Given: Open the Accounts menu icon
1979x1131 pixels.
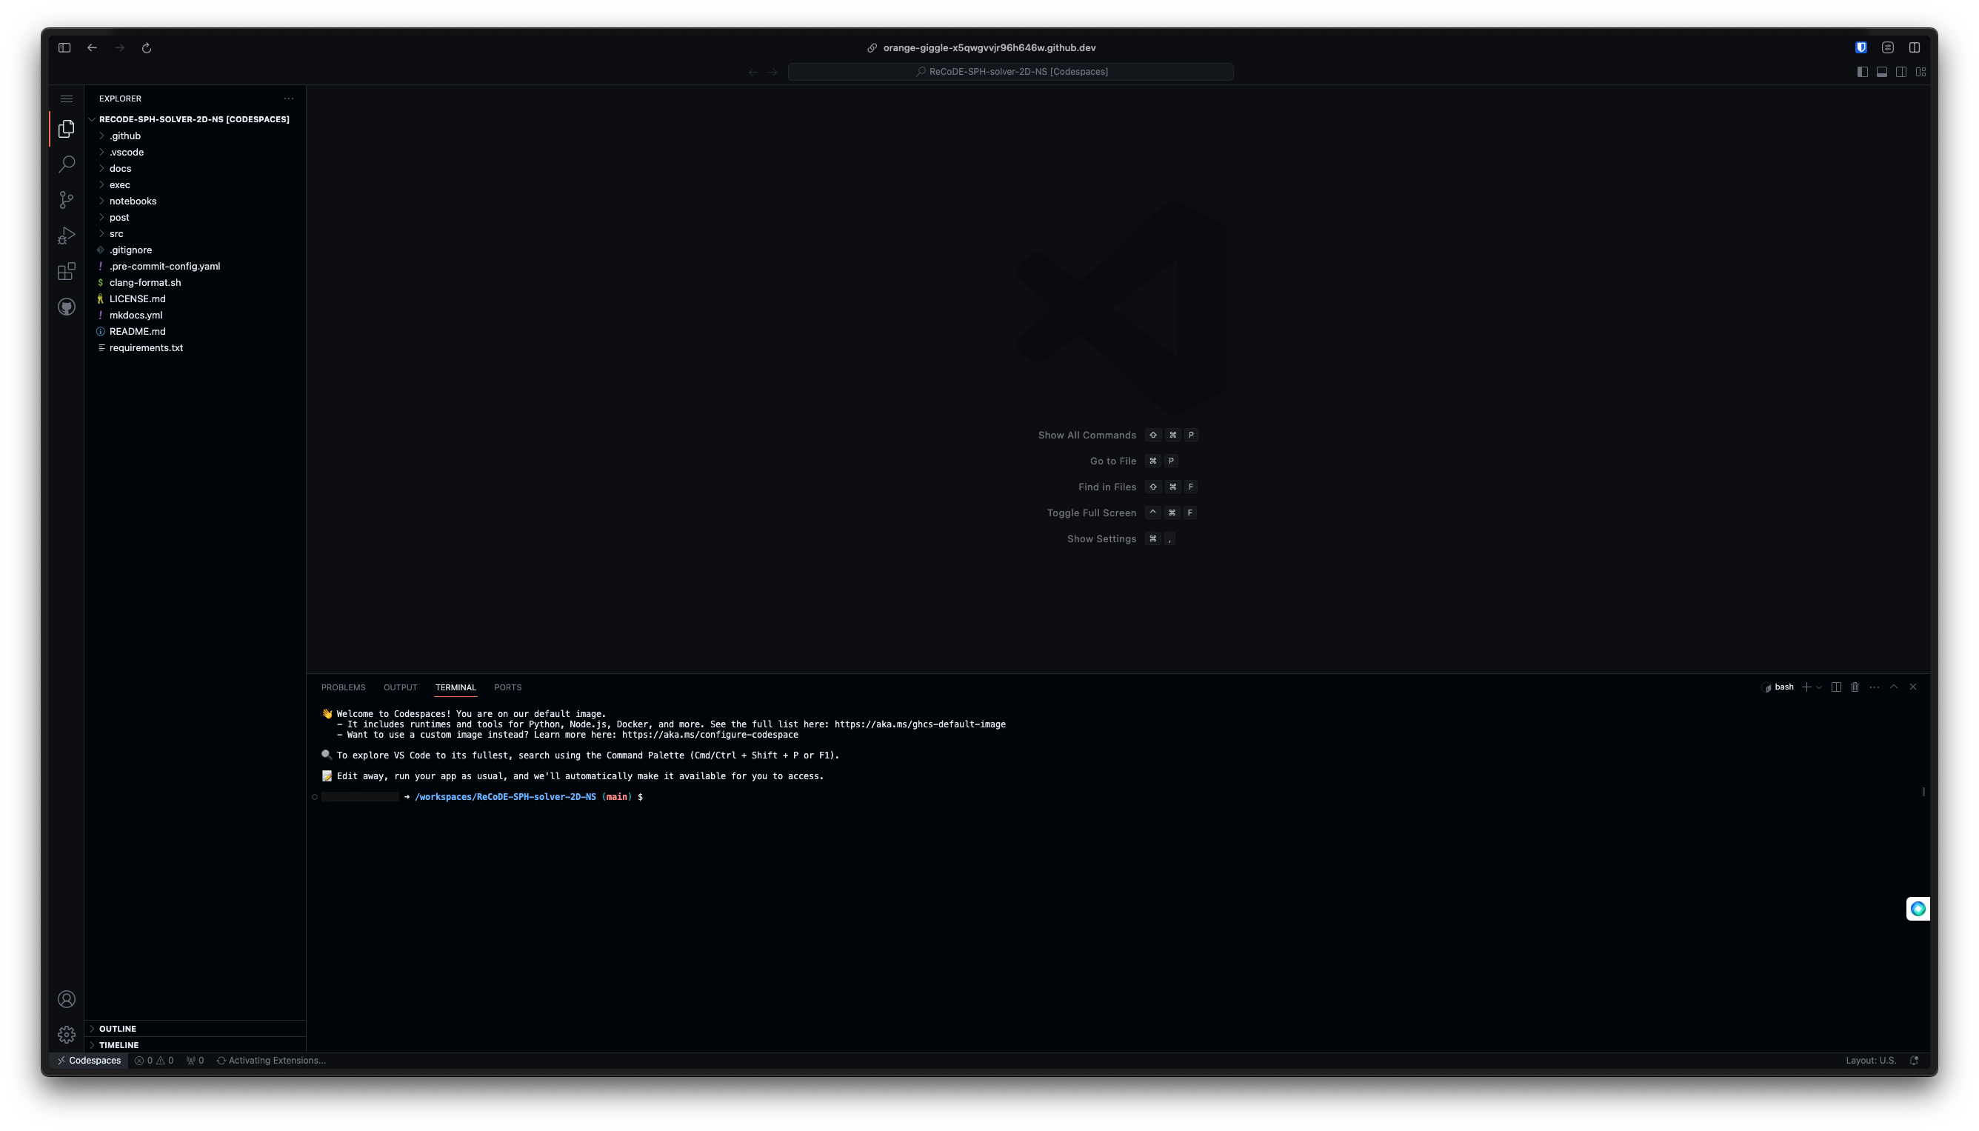Looking at the screenshot, I should tap(67, 1000).
